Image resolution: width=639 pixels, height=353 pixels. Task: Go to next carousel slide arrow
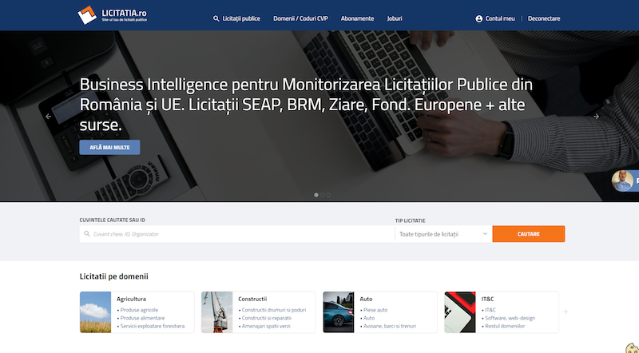(596, 116)
